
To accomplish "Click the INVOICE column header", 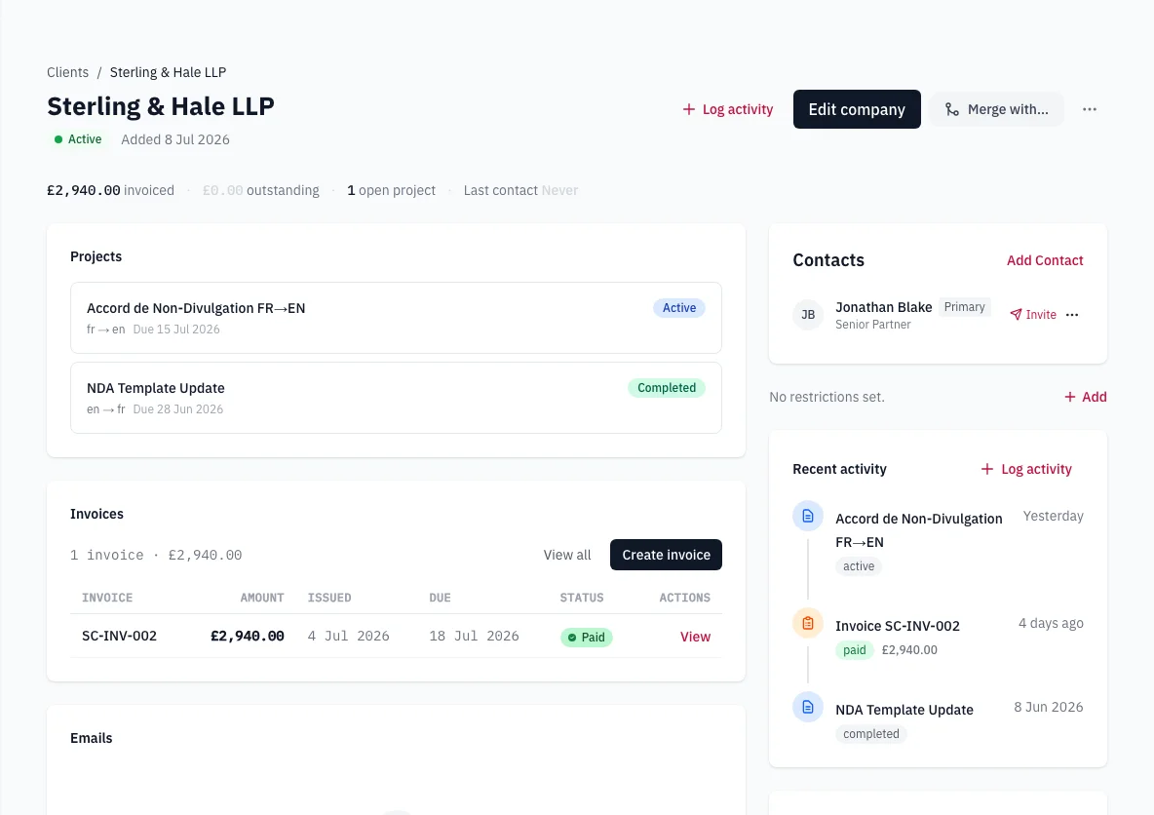I will pos(107,598).
